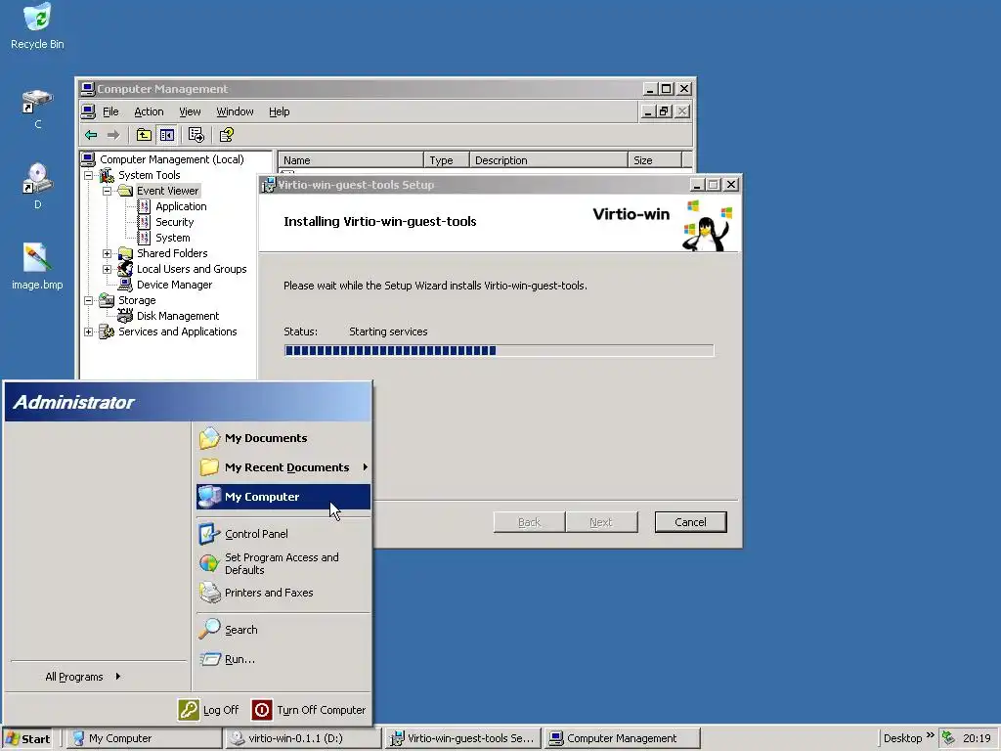Click the Printers and Faxes icon
Image resolution: width=1001 pixels, height=751 pixels.
pyautogui.click(x=209, y=593)
